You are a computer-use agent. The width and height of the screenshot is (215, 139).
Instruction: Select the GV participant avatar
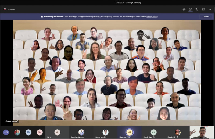(x=40, y=133)
